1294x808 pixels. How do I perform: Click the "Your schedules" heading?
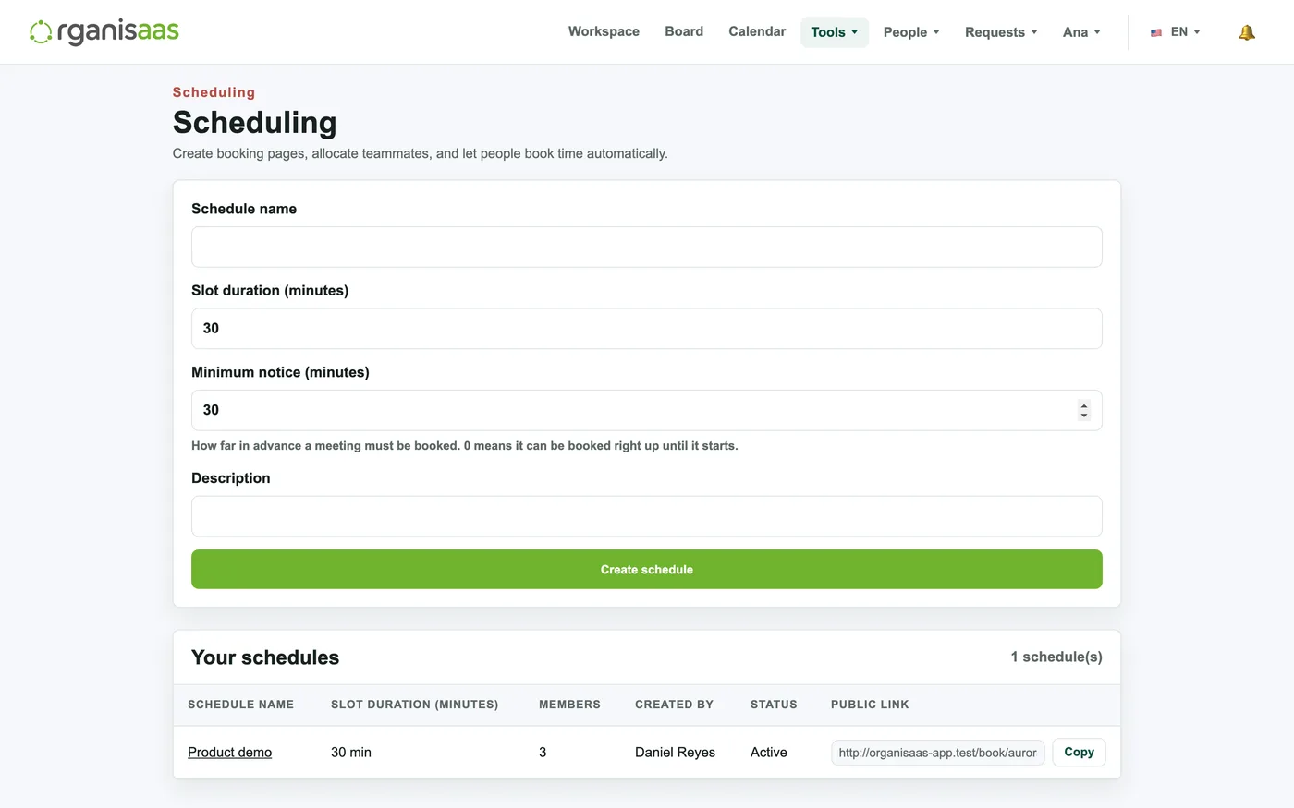(265, 657)
